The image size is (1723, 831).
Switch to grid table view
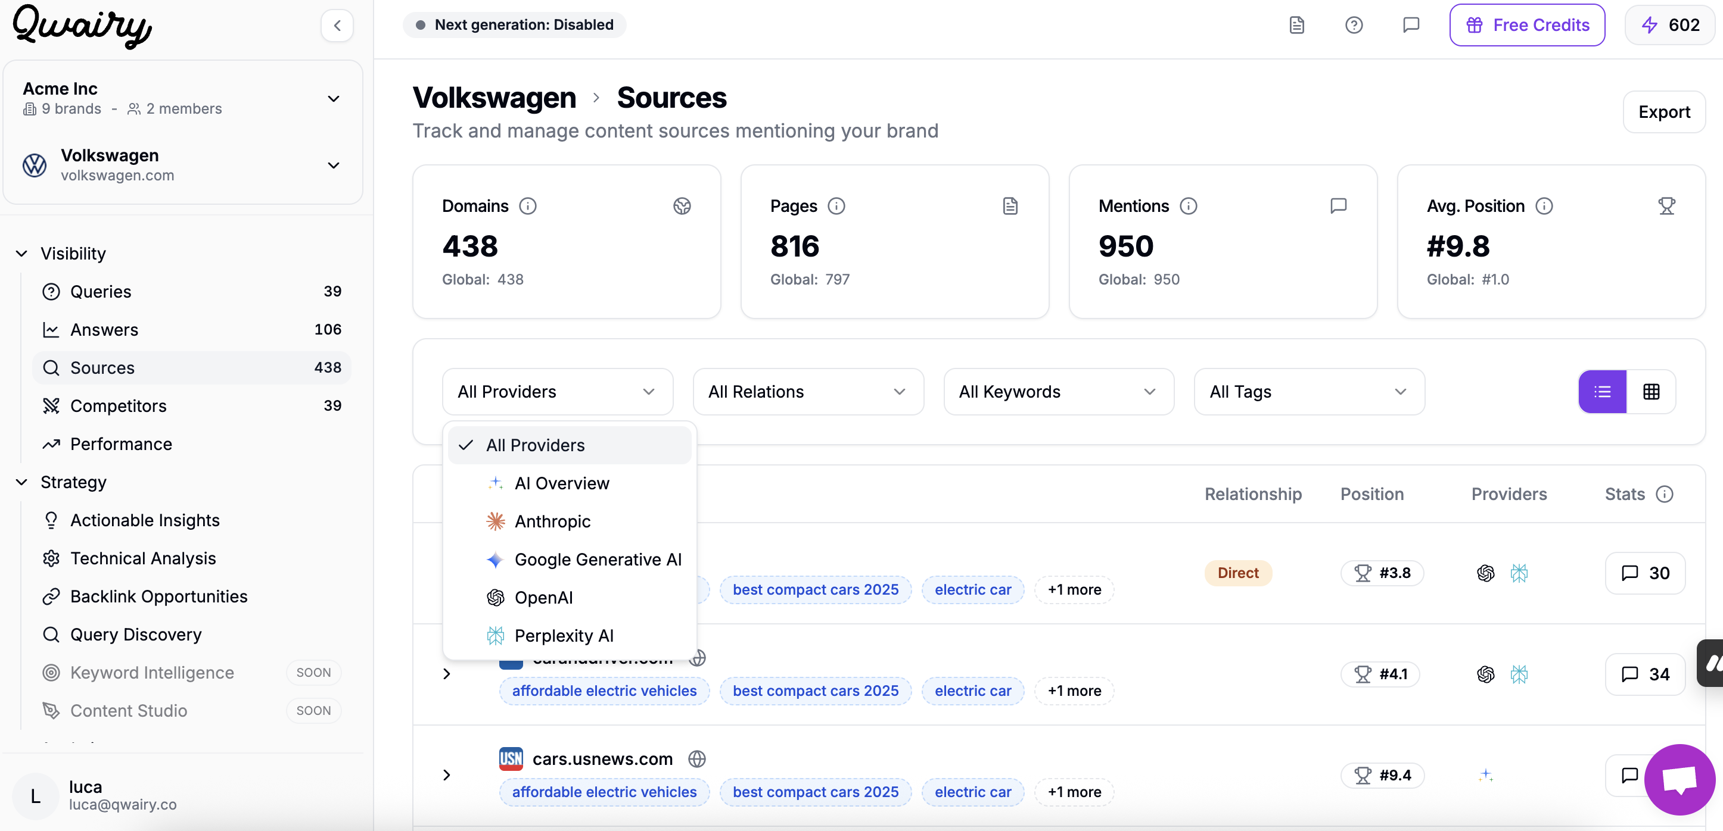pos(1651,392)
